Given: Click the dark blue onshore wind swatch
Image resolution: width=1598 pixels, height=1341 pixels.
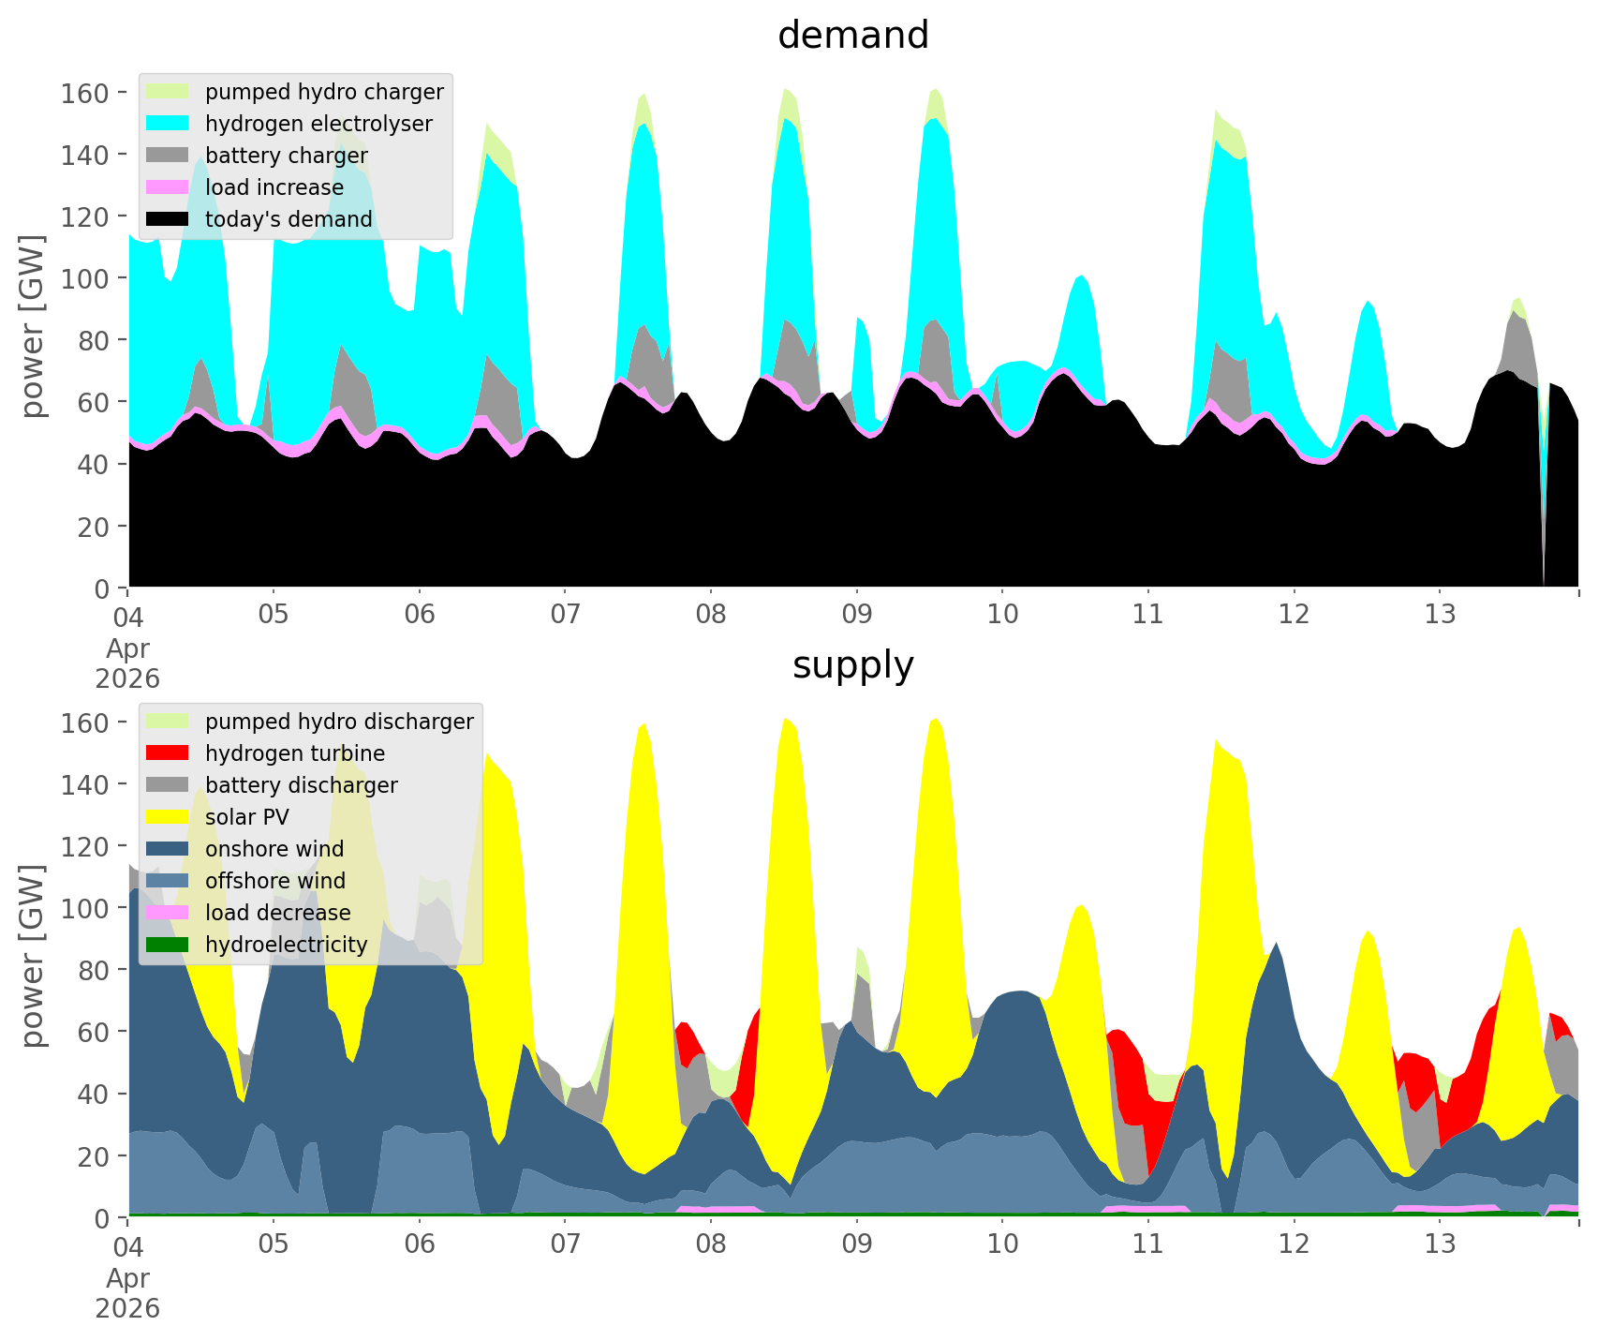Looking at the screenshot, I should click(x=168, y=849).
